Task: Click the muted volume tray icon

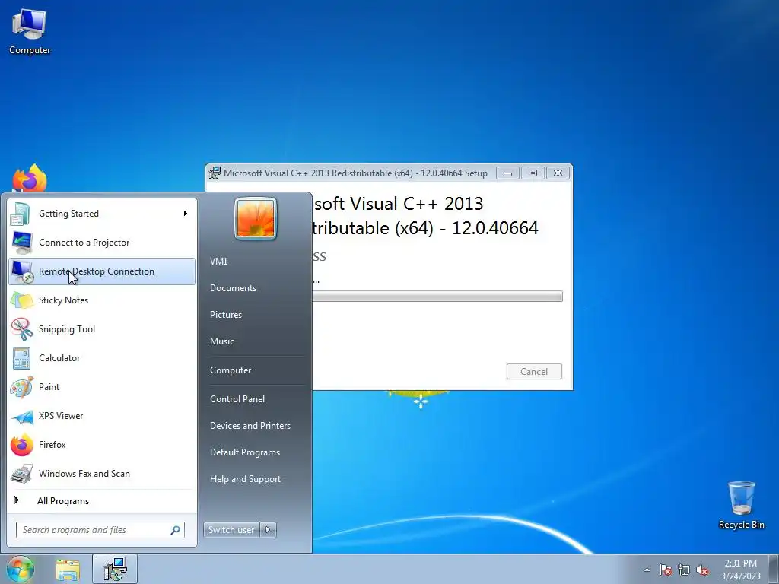Action: tap(702, 570)
